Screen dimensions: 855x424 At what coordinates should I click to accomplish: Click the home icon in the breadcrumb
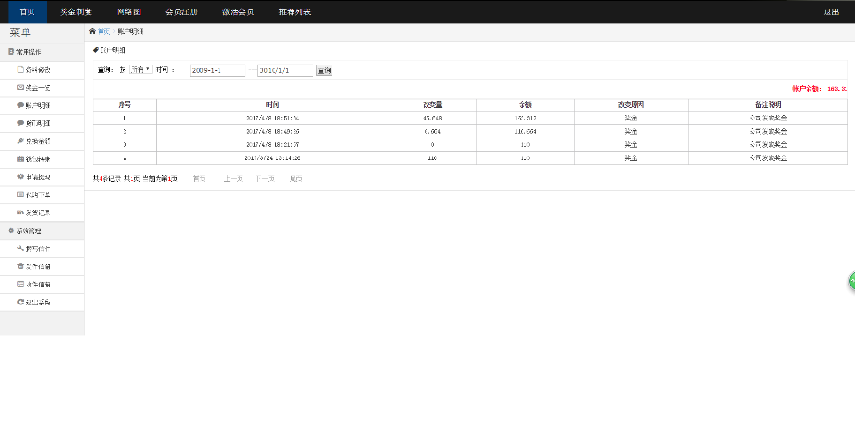tap(92, 32)
